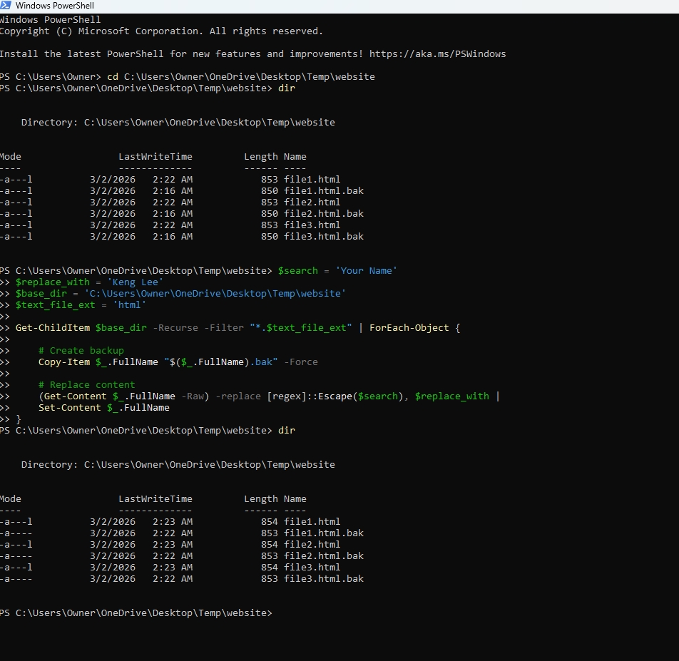Screen dimensions: 679x661
Task: Select file3.html.bak in the second dir listing
Action: [323, 579]
